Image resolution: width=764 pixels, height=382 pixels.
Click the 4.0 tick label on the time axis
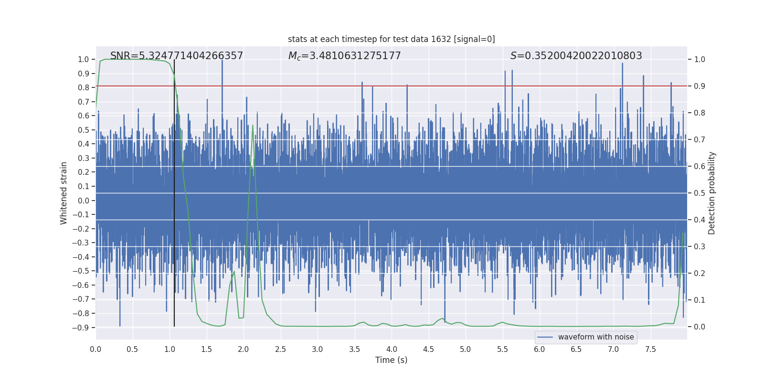(392, 350)
